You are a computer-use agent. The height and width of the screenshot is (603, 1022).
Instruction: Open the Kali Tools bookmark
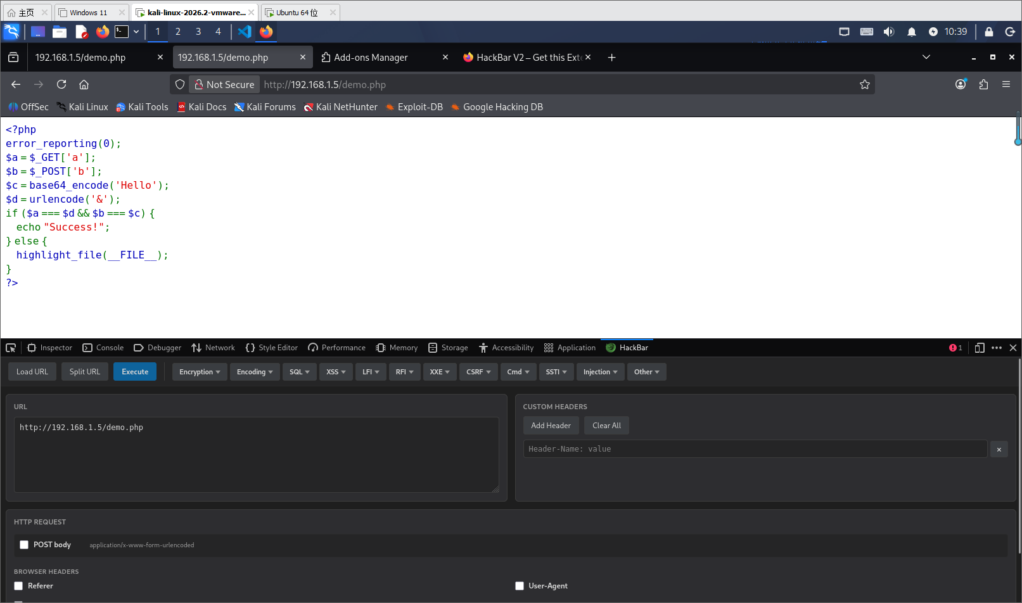(x=143, y=107)
